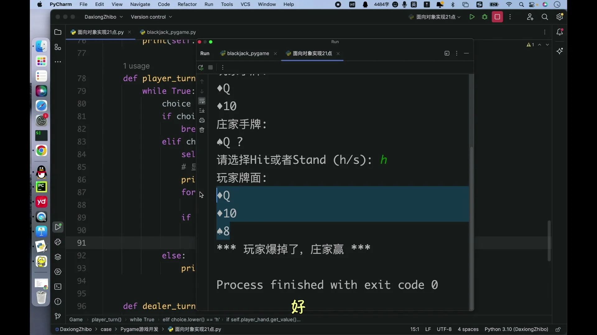The height and width of the screenshot is (335, 597).
Task: Click the green Run button in toolbar
Action: (x=472, y=17)
